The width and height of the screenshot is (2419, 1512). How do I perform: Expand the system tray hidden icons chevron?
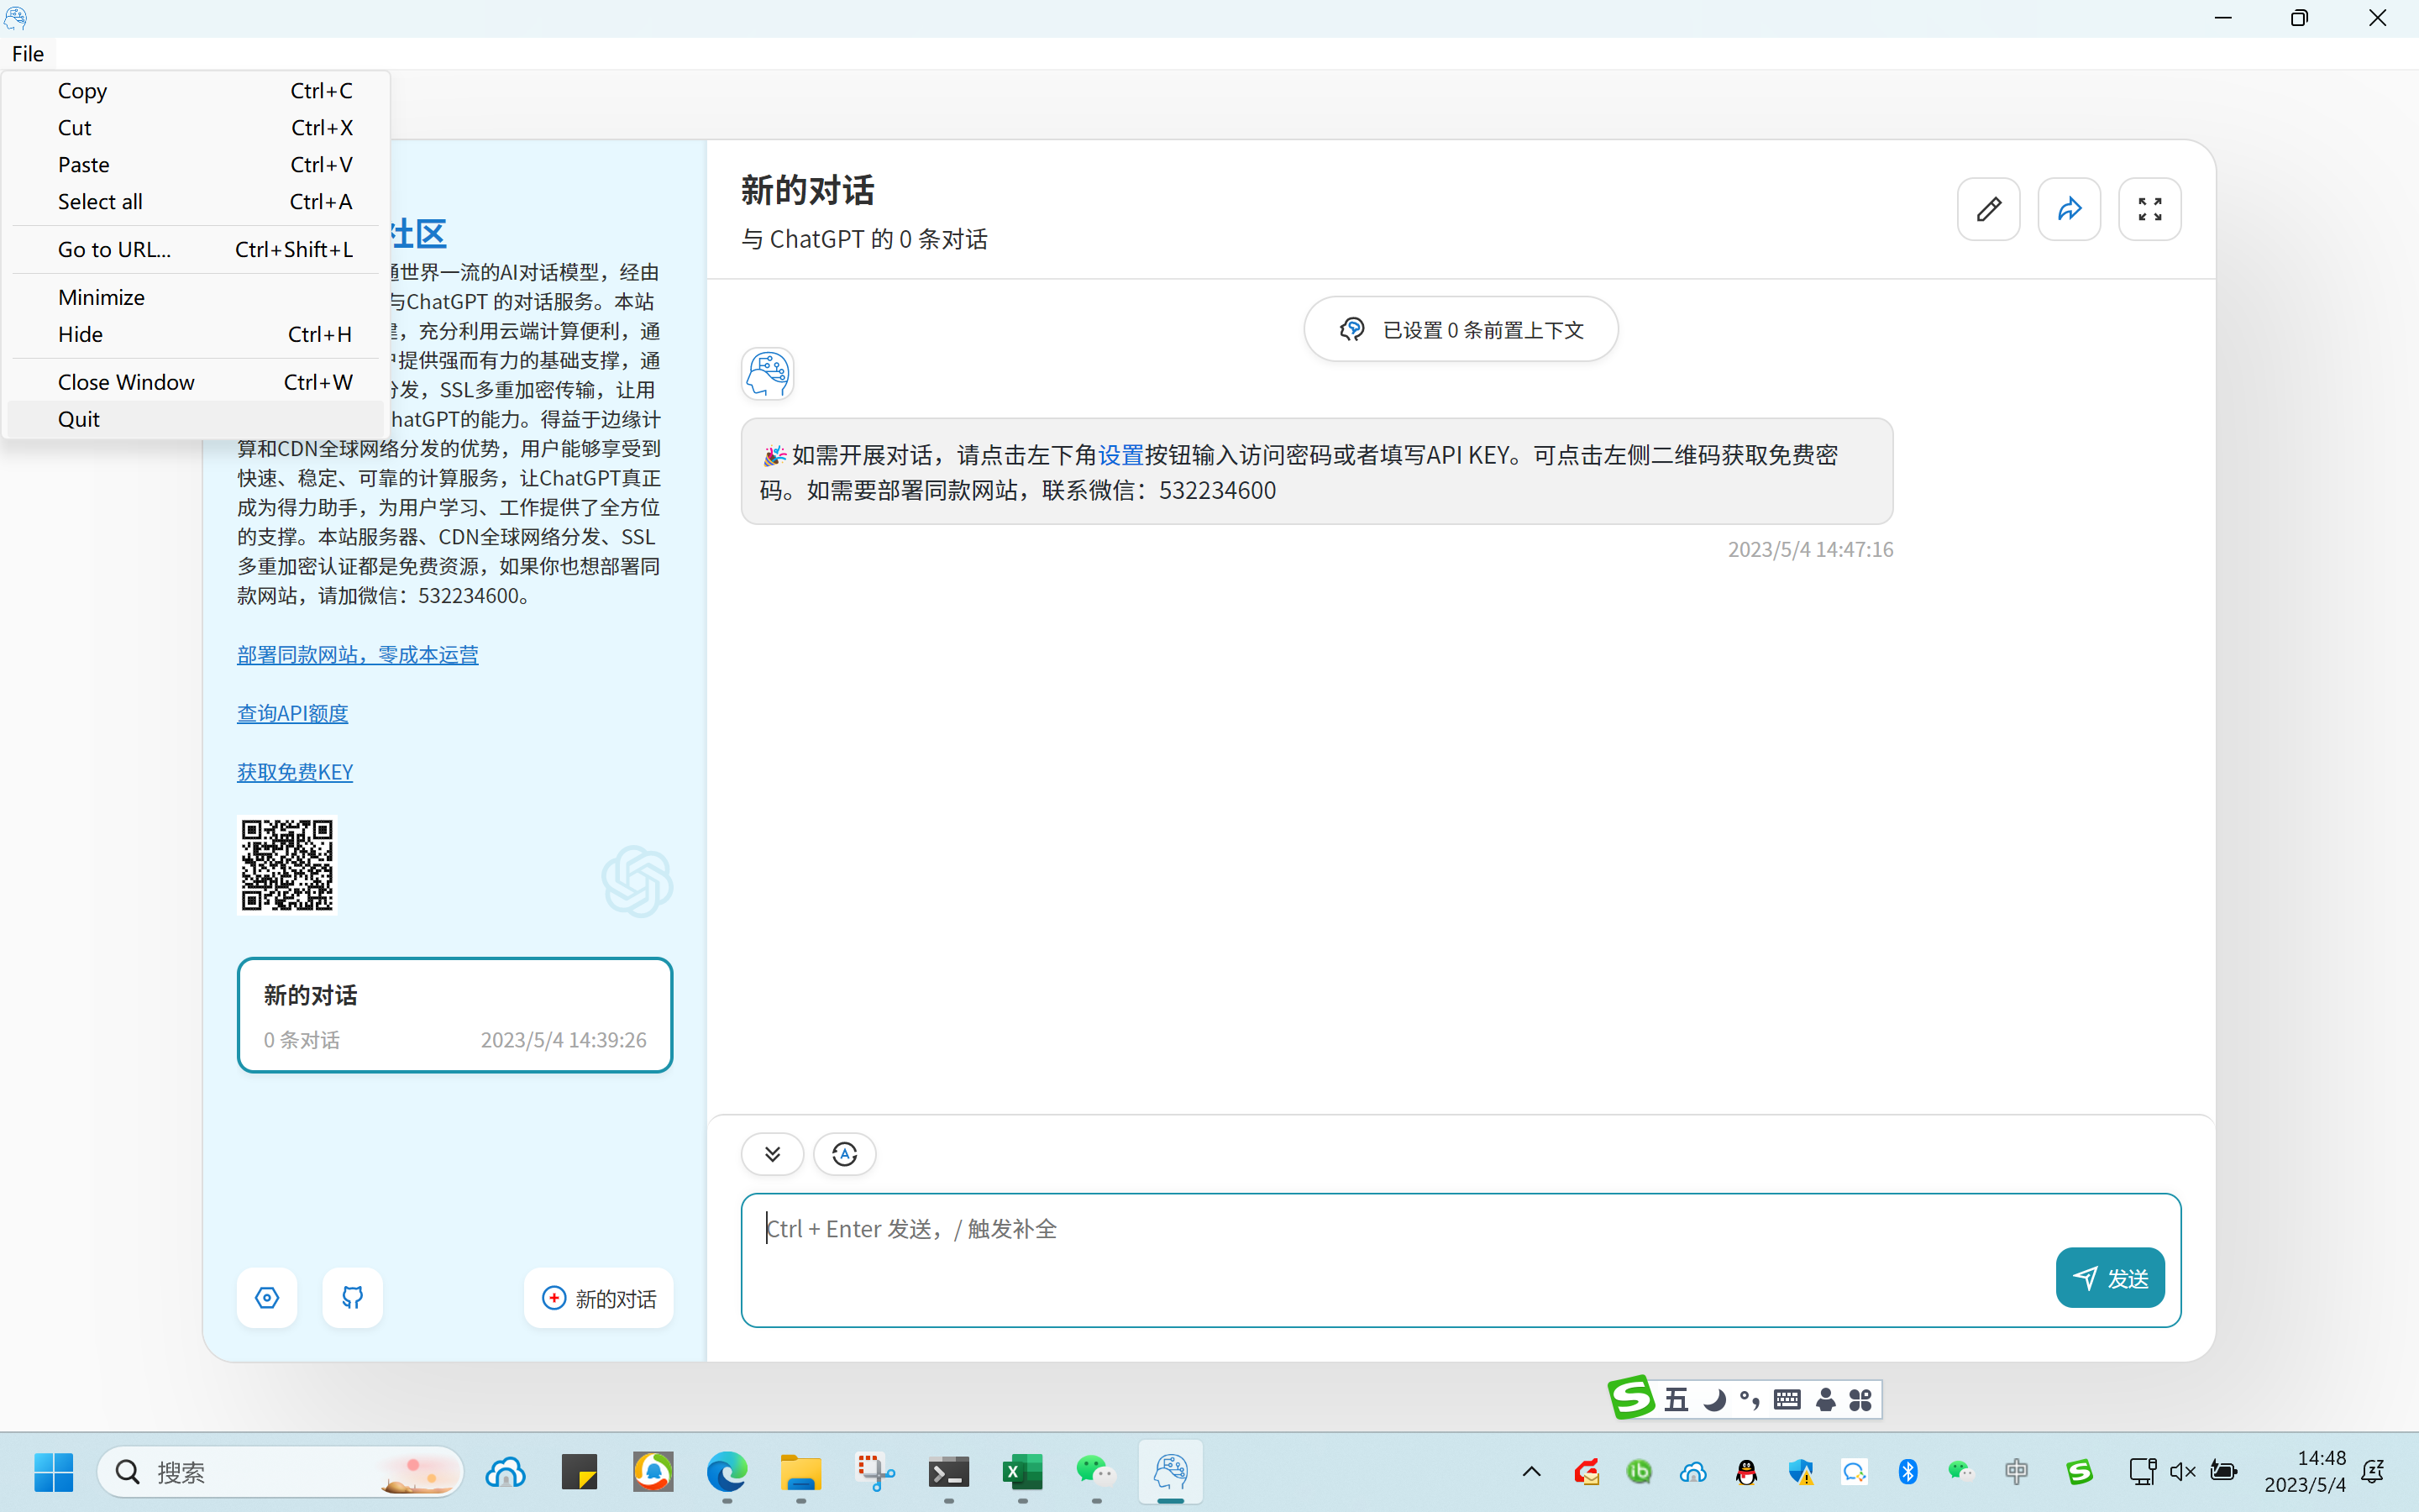pos(1531,1471)
